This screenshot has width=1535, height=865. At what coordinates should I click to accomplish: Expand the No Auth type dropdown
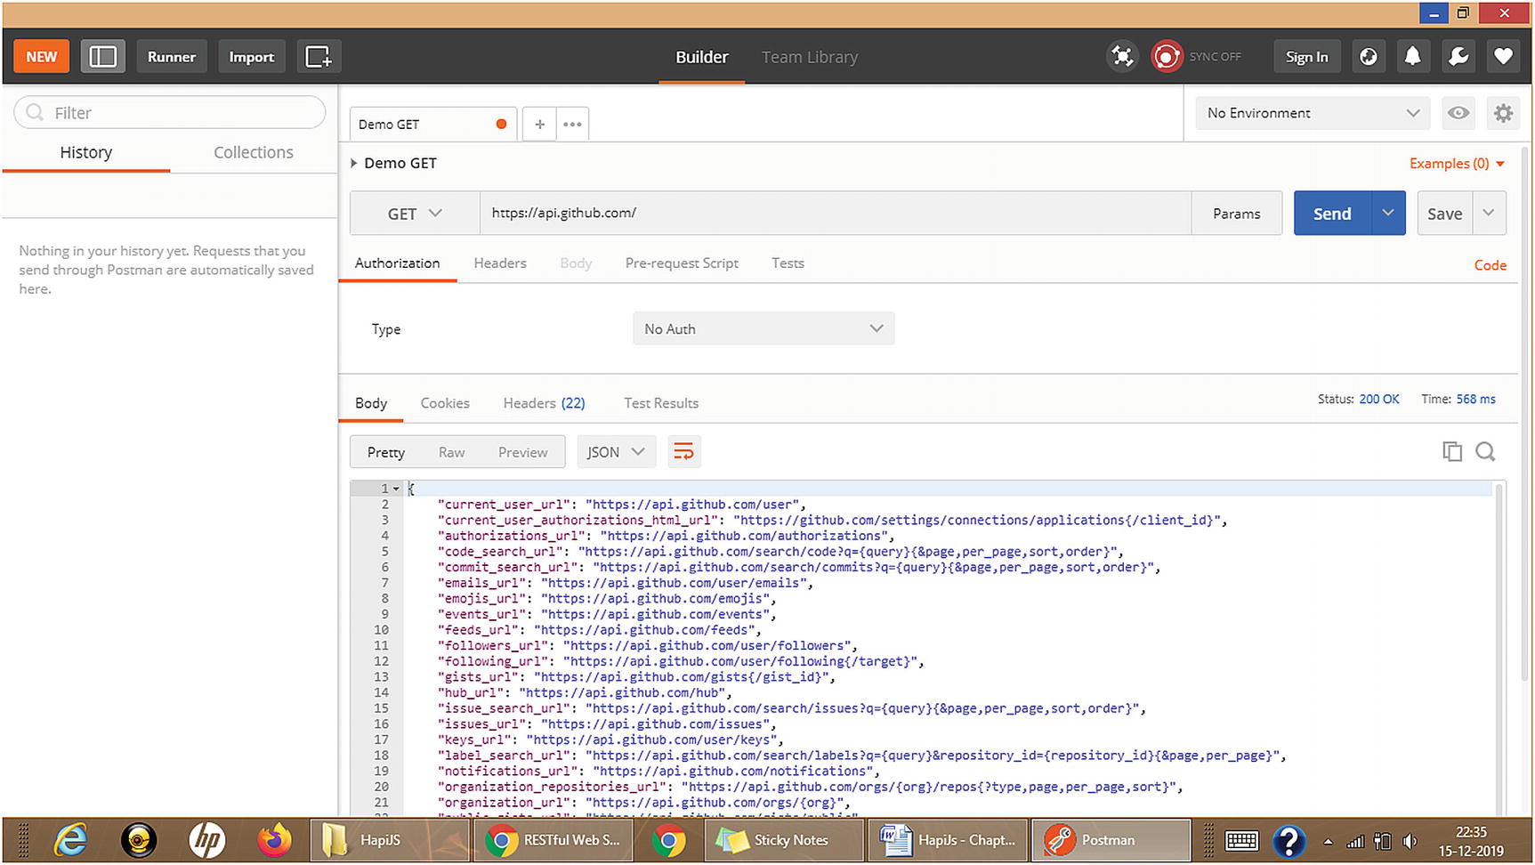tap(763, 329)
